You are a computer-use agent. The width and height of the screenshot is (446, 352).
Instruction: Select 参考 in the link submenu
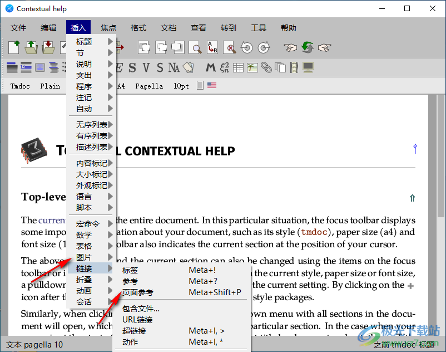coord(181,281)
